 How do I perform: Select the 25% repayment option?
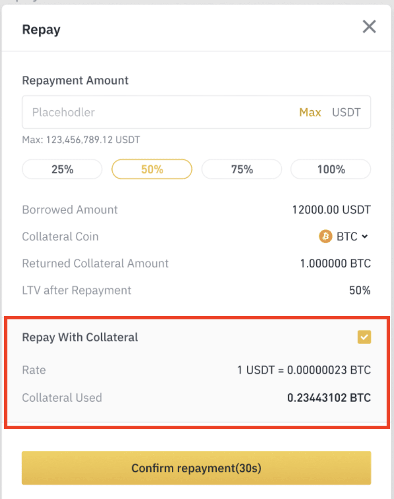point(62,169)
